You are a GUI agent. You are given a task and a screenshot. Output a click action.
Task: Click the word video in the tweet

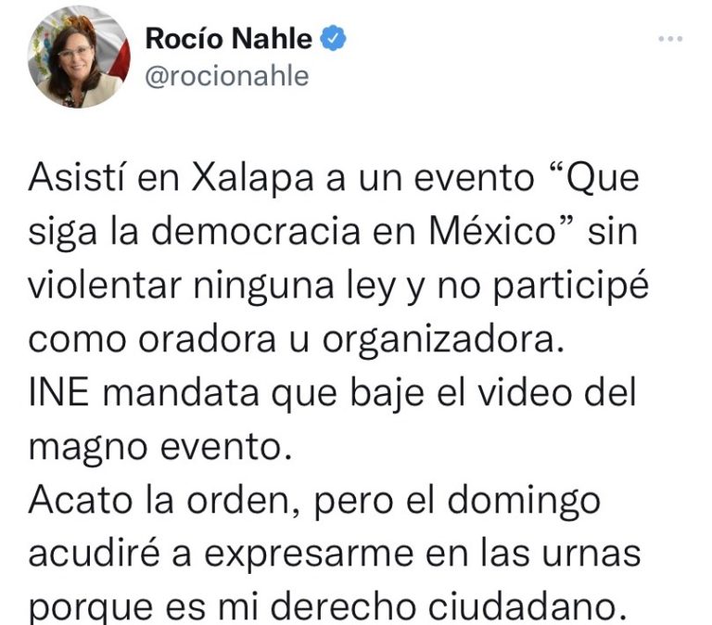coord(525,392)
